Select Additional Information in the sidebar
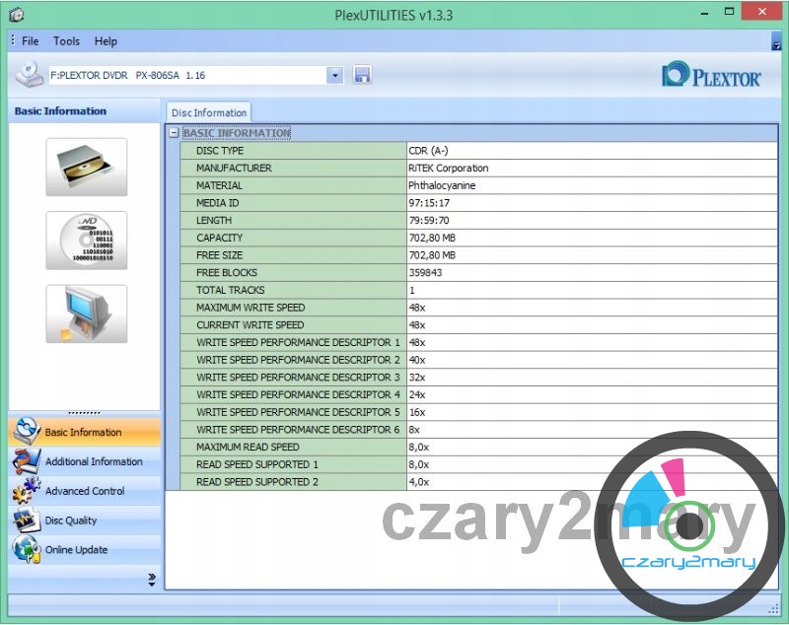Viewport: 789px width, 625px height. (93, 461)
